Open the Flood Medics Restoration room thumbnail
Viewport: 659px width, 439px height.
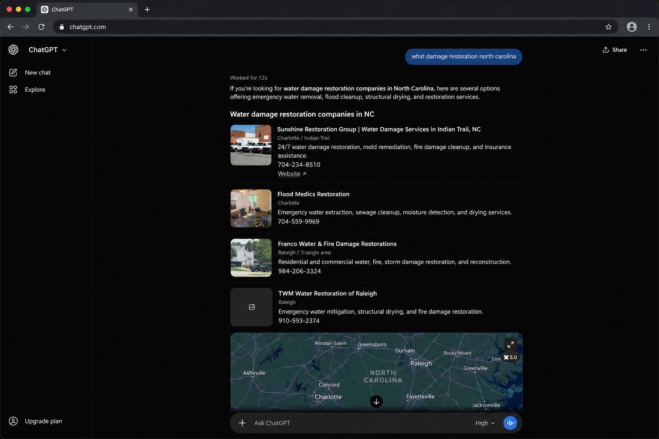point(251,208)
